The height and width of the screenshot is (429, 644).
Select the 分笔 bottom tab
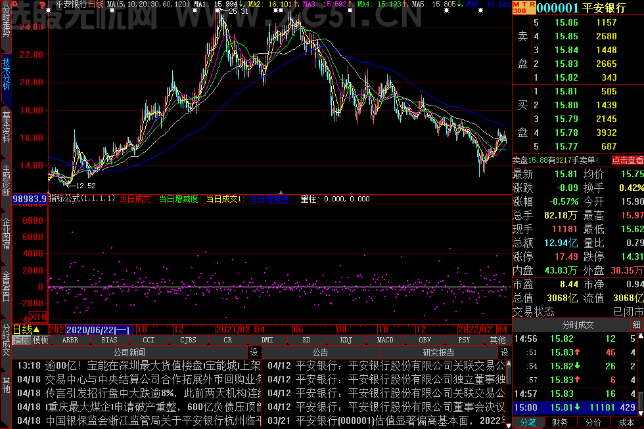[x=528, y=423]
